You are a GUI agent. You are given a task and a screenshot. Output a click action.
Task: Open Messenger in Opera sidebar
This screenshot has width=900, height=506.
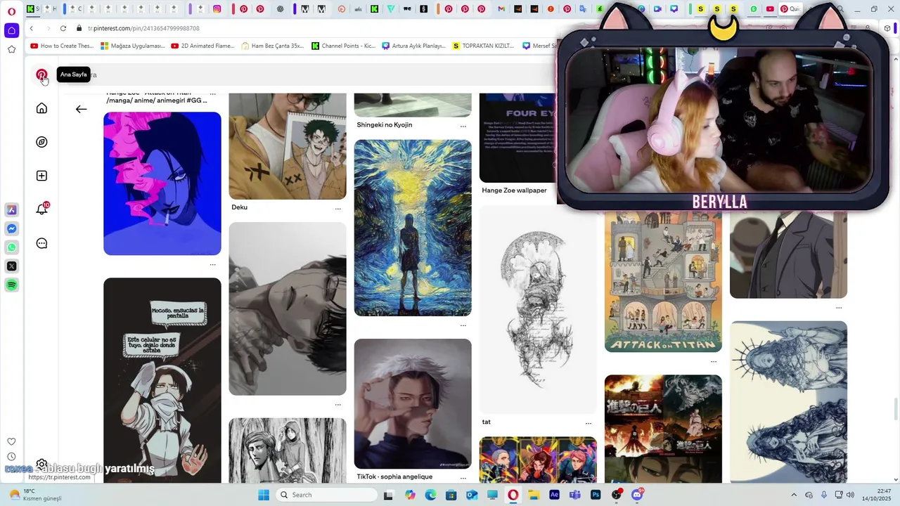tap(12, 229)
